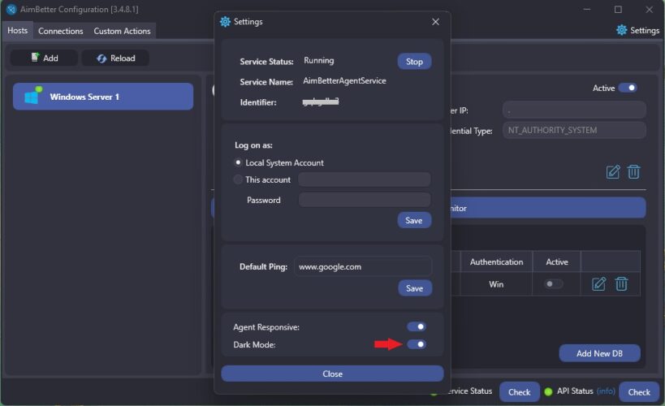Choose the This account radio option
Screen dimensions: 665x406
tap(238, 179)
